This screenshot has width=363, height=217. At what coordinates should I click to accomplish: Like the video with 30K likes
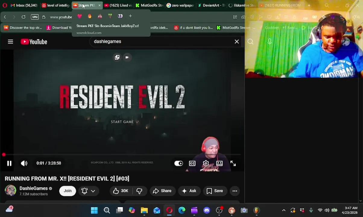click(x=121, y=191)
